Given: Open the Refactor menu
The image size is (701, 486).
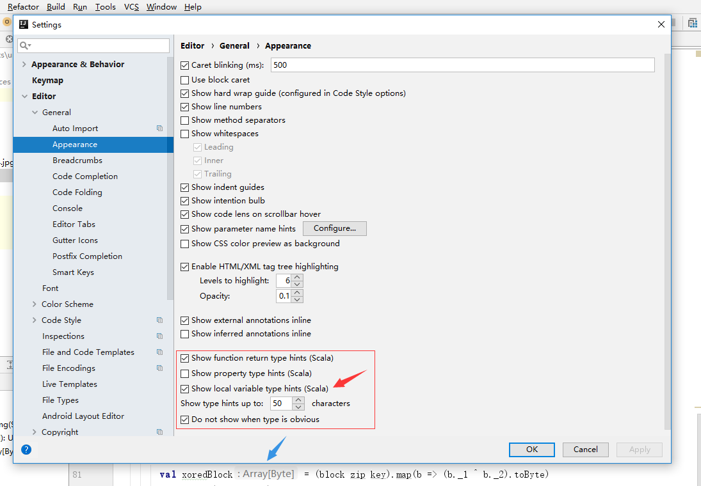Looking at the screenshot, I should tap(23, 6).
